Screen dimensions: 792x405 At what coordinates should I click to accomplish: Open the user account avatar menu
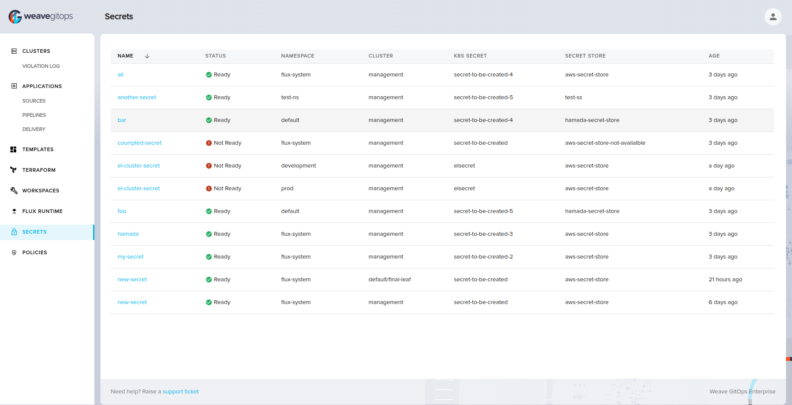[773, 17]
